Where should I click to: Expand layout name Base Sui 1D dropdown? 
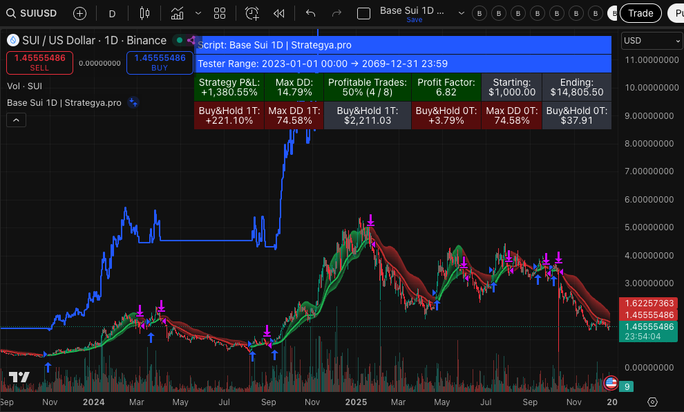coord(461,14)
